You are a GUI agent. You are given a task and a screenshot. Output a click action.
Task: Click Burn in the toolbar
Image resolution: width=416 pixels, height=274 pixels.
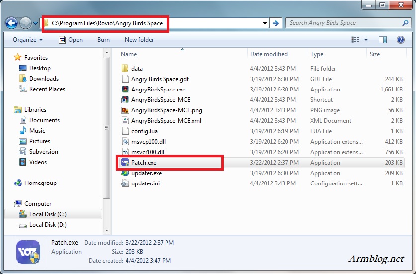click(103, 40)
